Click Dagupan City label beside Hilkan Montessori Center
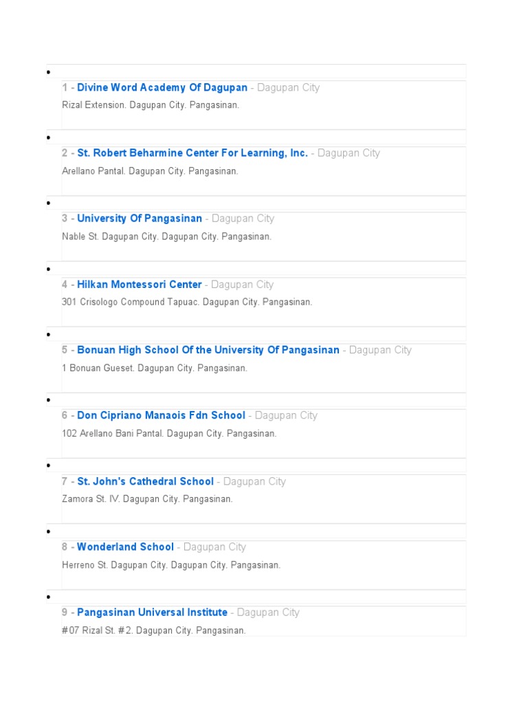This screenshot has height=704, width=528. [242, 285]
